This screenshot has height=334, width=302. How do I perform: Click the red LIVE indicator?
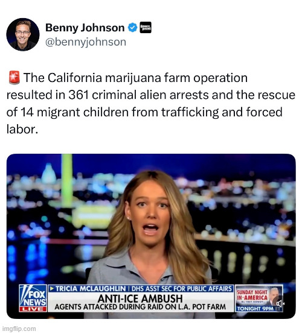coord(33,309)
